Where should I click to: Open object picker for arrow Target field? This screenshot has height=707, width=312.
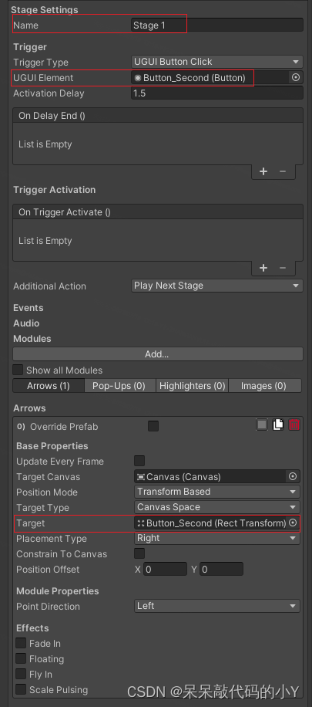(x=293, y=523)
